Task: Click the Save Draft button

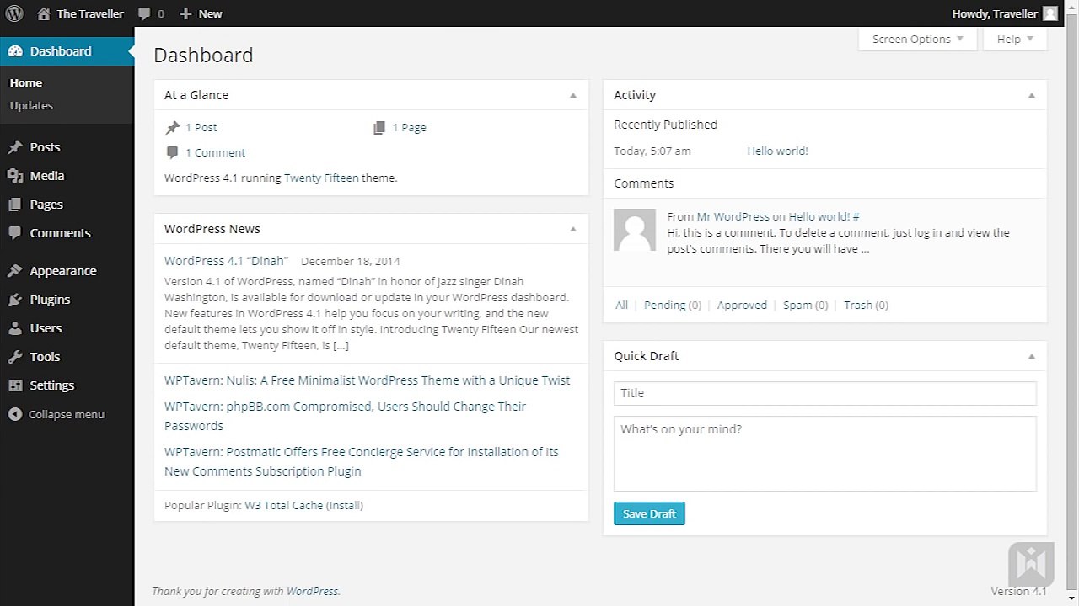Action: click(649, 513)
